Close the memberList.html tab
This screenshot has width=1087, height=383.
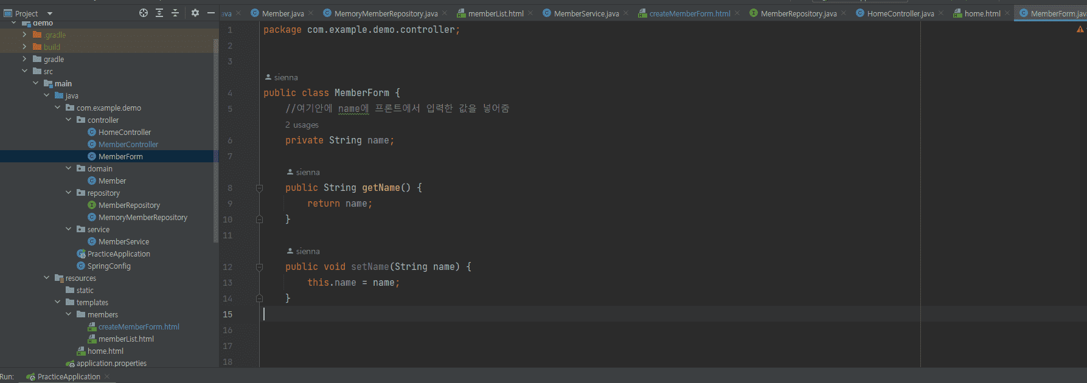tap(530, 13)
